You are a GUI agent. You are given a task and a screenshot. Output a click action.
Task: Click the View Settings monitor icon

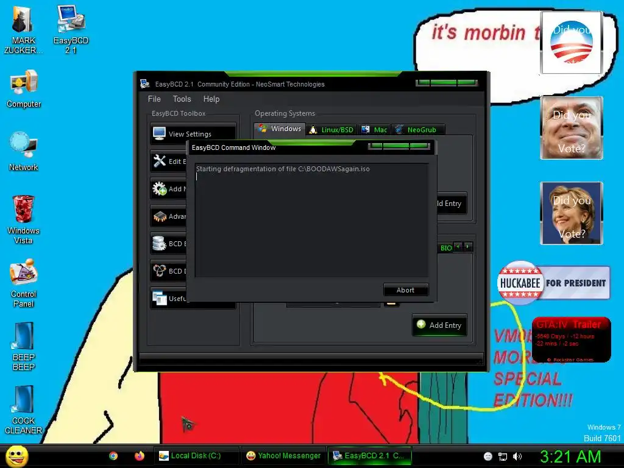click(159, 133)
